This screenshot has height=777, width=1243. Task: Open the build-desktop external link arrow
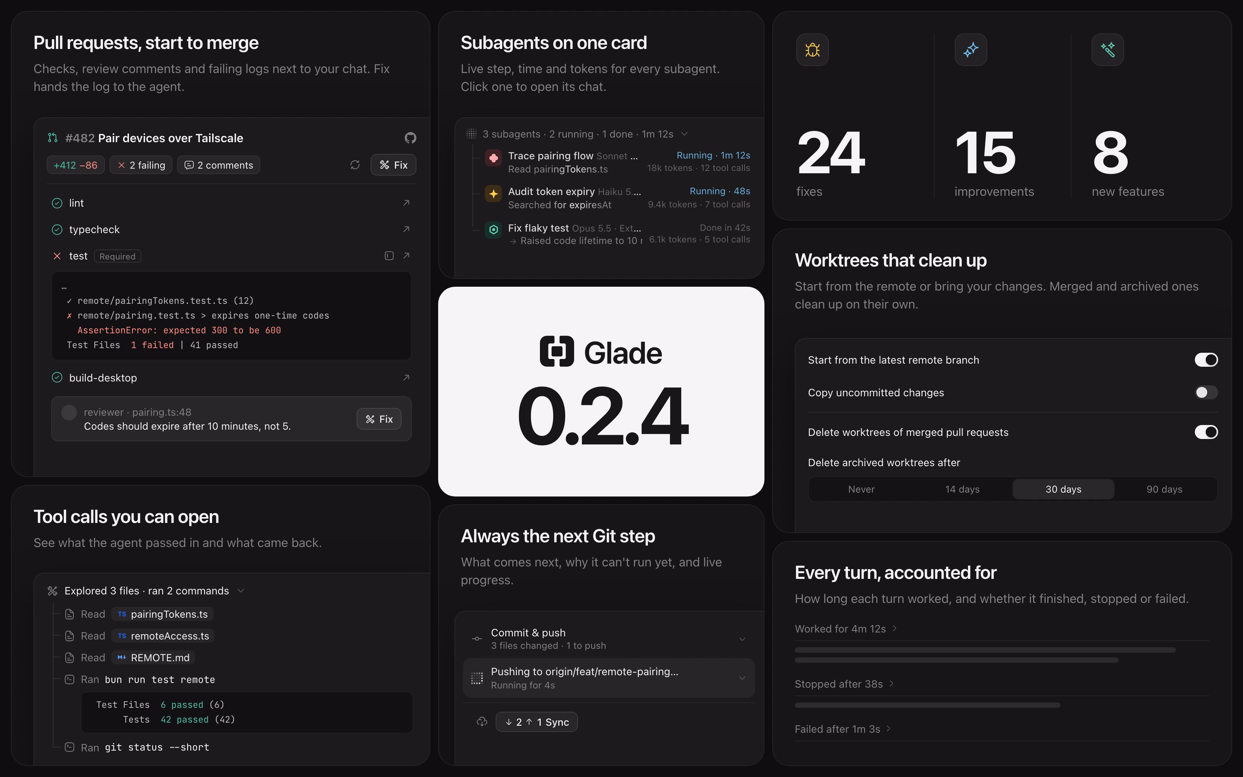click(406, 378)
